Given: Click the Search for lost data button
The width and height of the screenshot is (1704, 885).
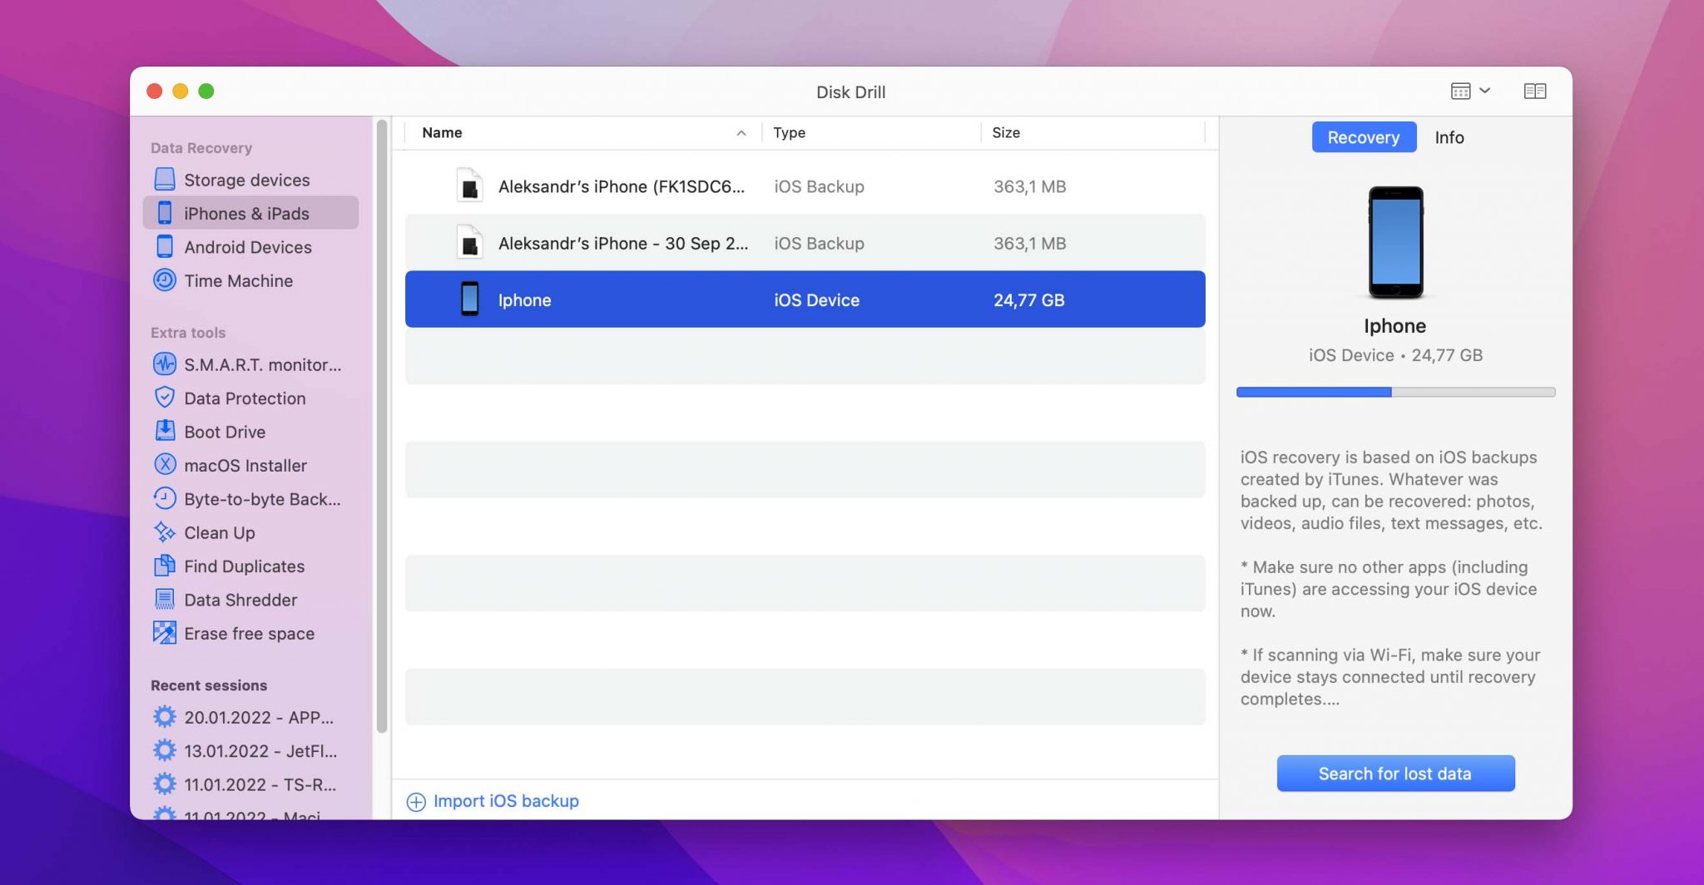Looking at the screenshot, I should [1395, 774].
